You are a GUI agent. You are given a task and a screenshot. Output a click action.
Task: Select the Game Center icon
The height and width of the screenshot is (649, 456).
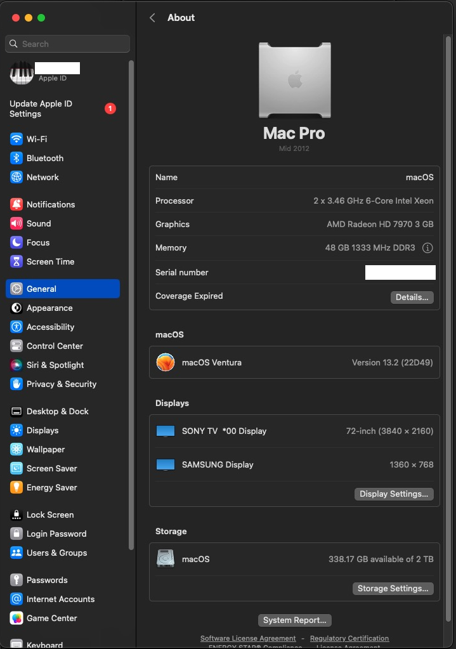click(x=16, y=619)
